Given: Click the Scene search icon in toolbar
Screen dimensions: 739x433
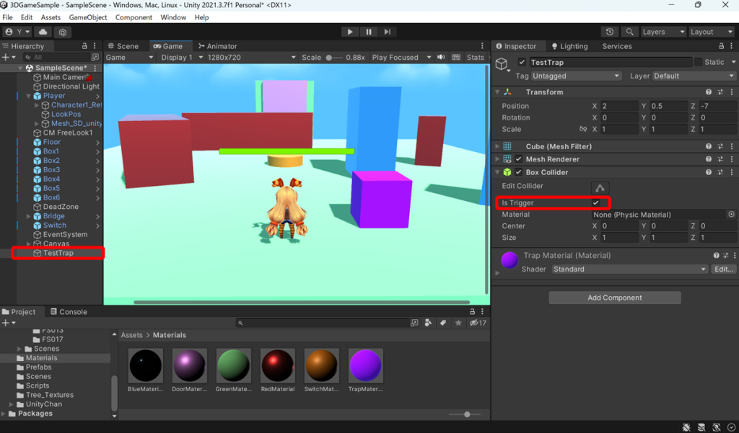Looking at the screenshot, I should (x=629, y=32).
